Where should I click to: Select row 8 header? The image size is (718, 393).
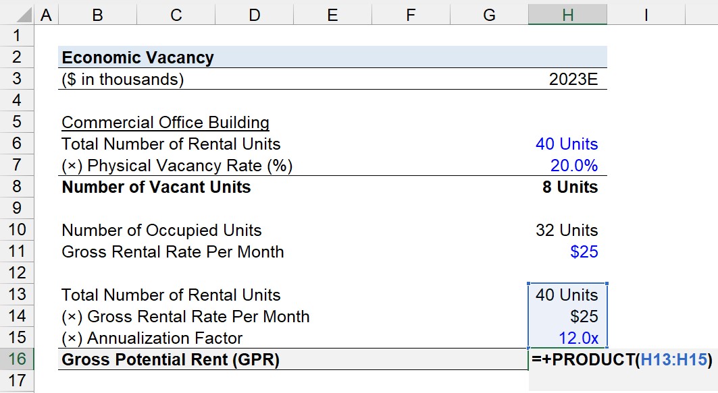tap(17, 187)
